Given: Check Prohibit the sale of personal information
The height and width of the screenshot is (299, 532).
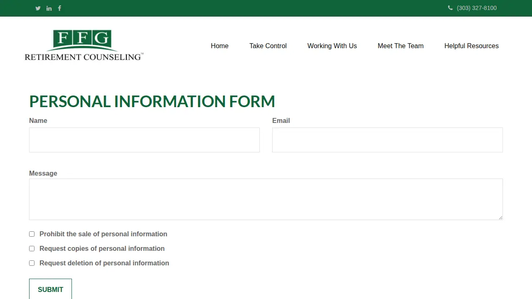Looking at the screenshot, I should (32, 234).
